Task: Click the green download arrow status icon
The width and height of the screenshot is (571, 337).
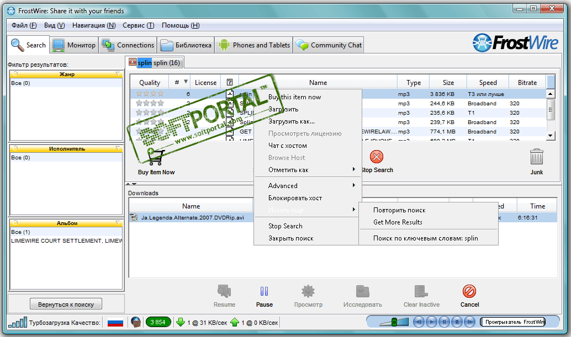Action: tap(181, 322)
